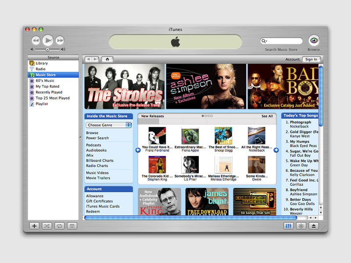Open the Recently Played playlist

(53, 92)
